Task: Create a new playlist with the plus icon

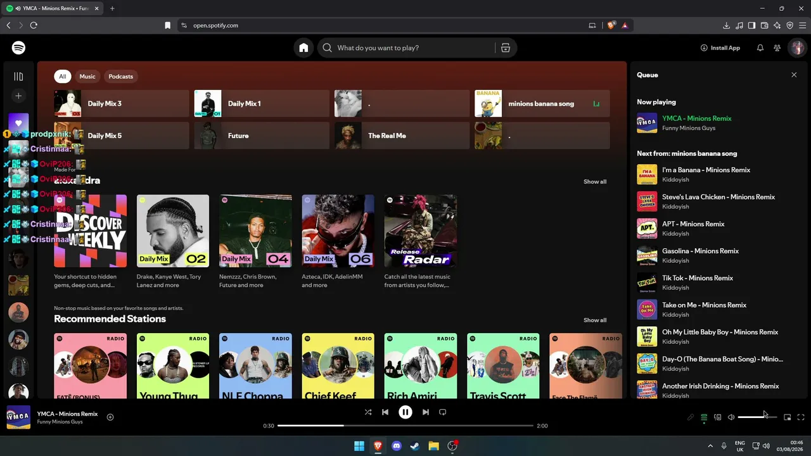Action: (18, 96)
